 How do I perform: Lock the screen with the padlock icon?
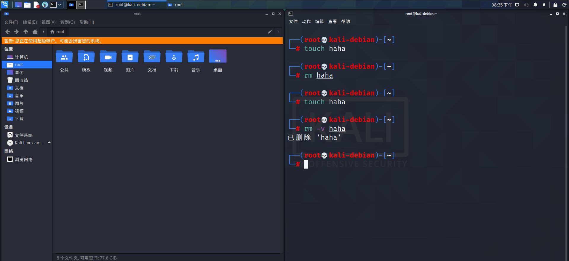(x=555, y=5)
